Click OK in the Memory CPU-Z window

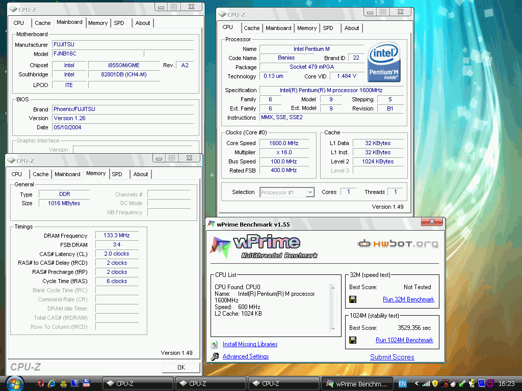coord(181,367)
